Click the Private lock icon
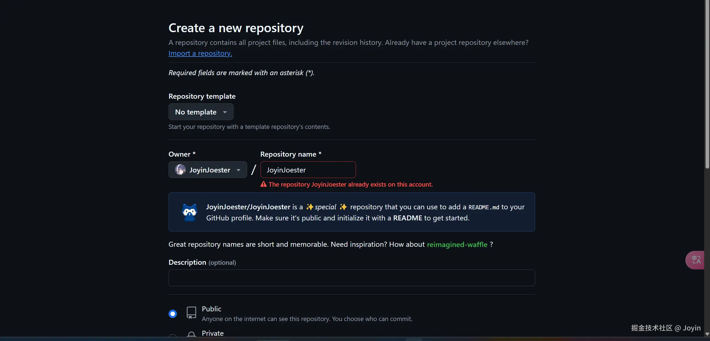Viewport: 710px width, 341px height. [191, 334]
